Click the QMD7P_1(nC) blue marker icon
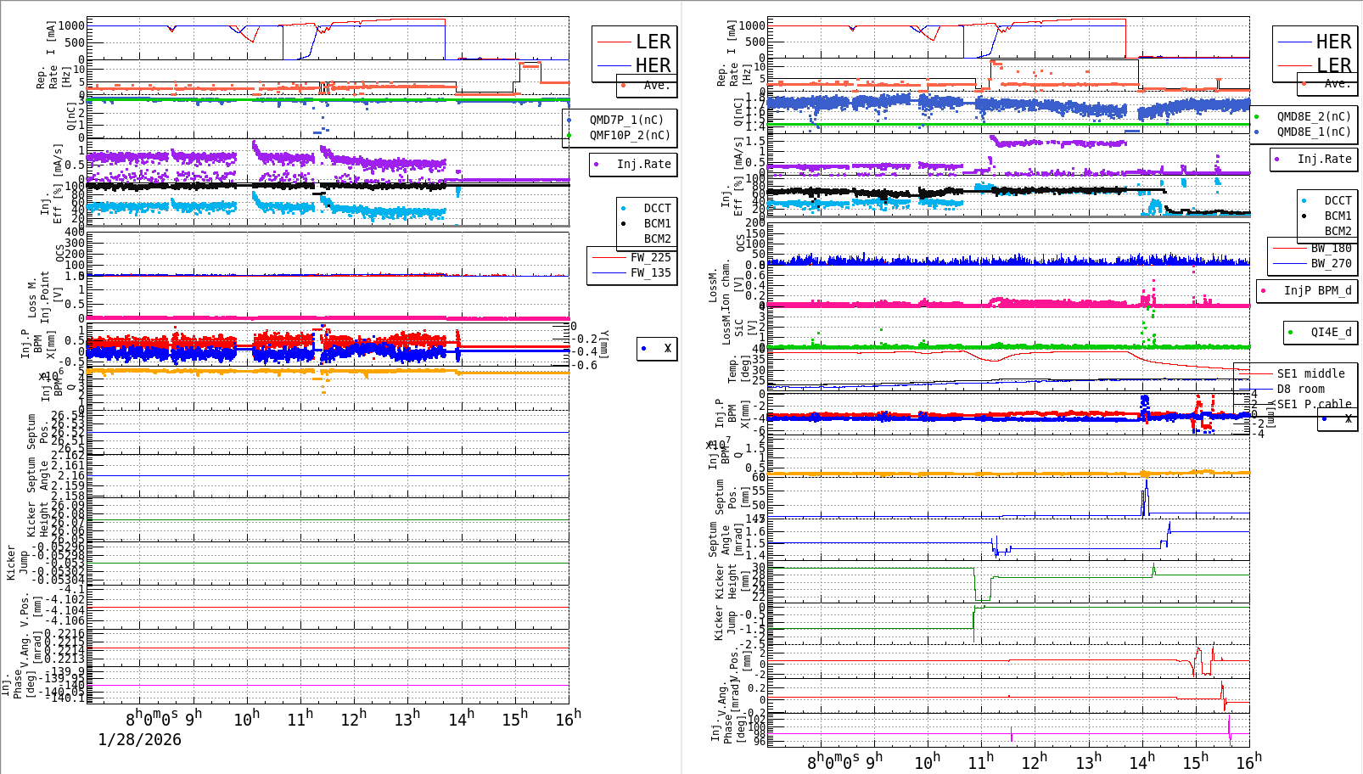Viewport: 1363px width, 774px height. pyautogui.click(x=570, y=120)
